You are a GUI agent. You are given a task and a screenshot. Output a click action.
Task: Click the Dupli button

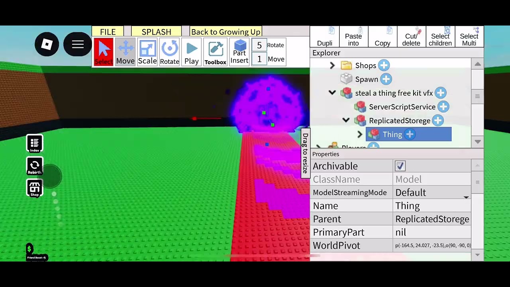point(325,37)
